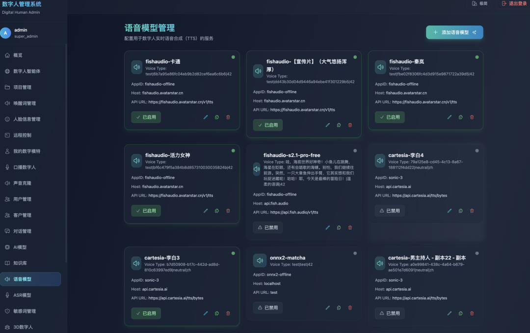Click 退出登录 to log out
Viewport: 530px width, 333px height.
coord(514,3)
